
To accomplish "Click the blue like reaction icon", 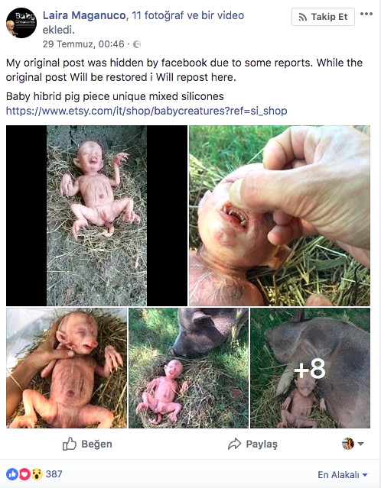I will point(12,474).
